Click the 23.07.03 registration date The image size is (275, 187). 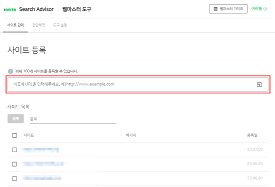[255, 150]
